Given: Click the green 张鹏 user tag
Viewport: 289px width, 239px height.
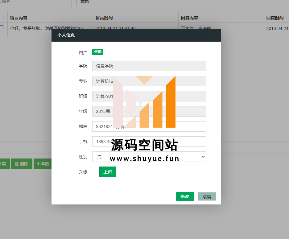Looking at the screenshot, I should [x=98, y=52].
